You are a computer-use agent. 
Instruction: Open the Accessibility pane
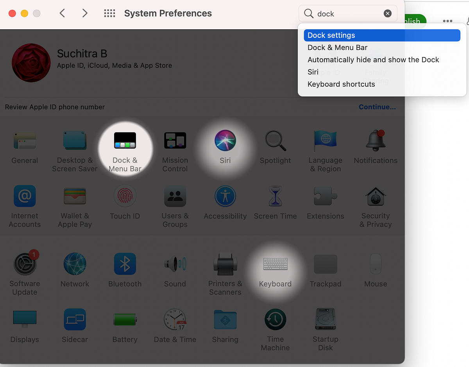[225, 203]
